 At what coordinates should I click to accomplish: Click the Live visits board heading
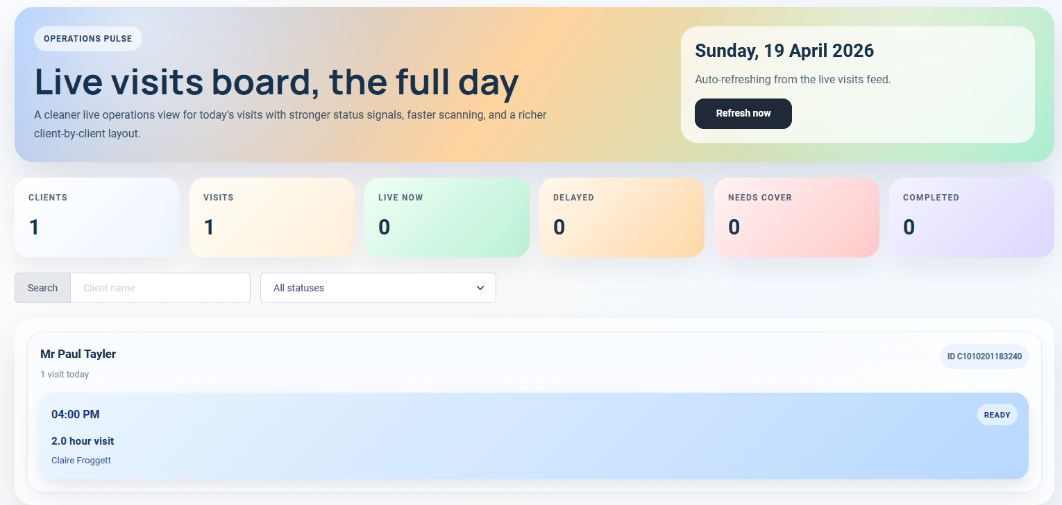pyautogui.click(x=276, y=82)
